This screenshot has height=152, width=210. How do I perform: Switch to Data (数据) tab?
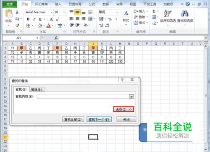105,4
